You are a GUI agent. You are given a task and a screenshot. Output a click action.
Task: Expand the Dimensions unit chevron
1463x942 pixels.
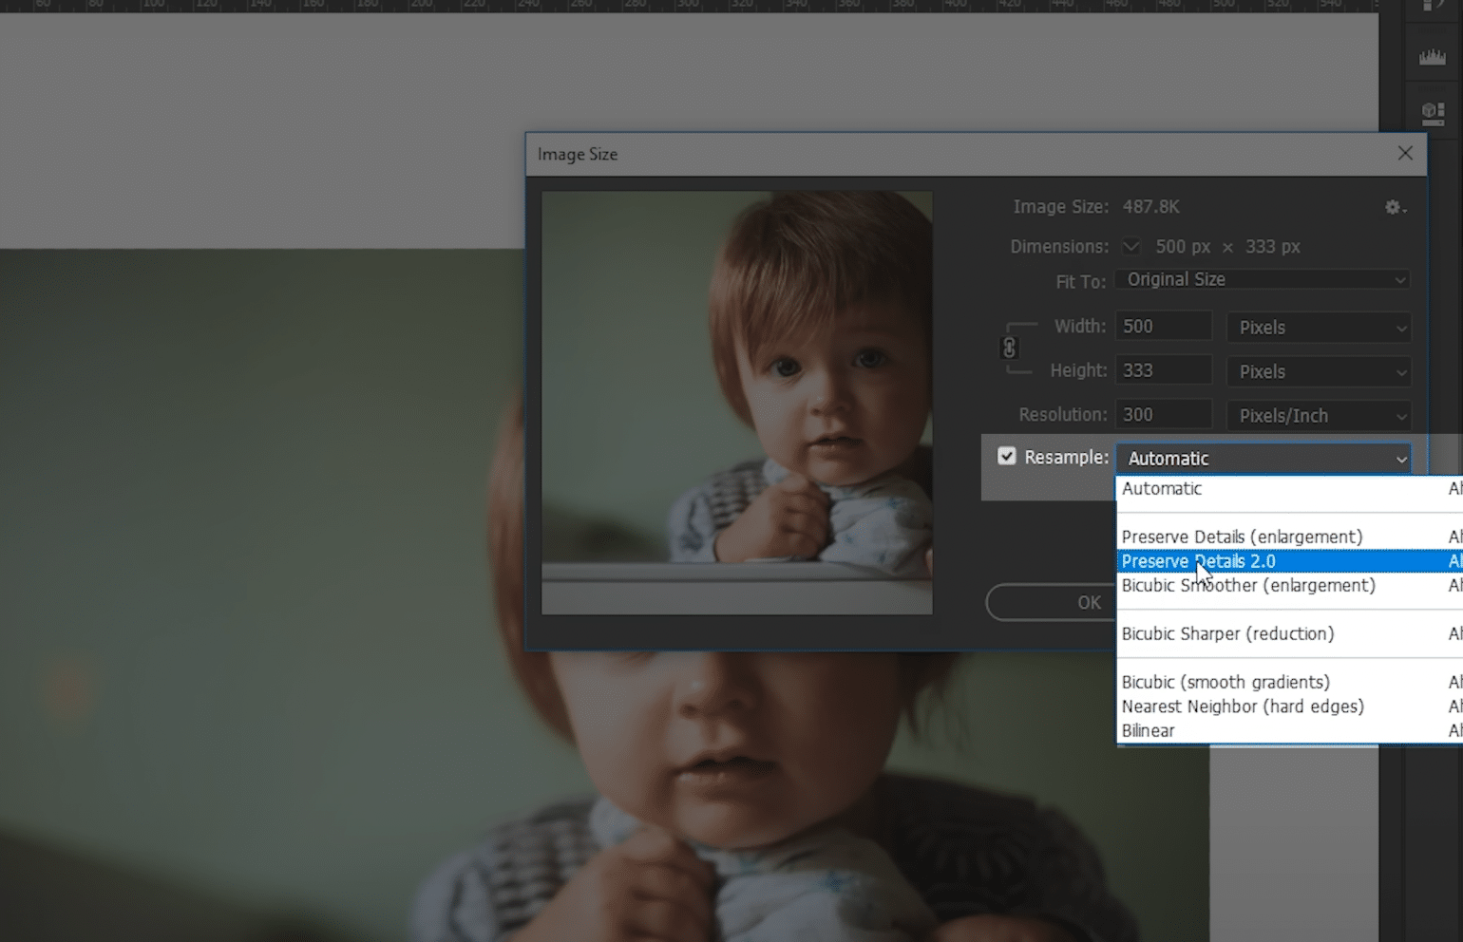(x=1130, y=246)
